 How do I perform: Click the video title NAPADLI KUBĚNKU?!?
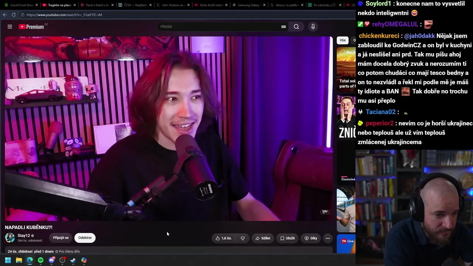tap(29, 227)
